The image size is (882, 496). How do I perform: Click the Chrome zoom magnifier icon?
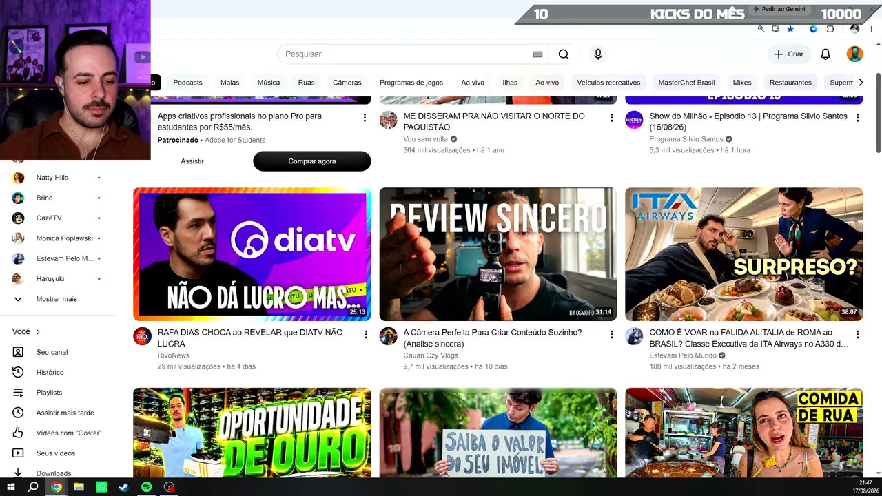tap(761, 29)
